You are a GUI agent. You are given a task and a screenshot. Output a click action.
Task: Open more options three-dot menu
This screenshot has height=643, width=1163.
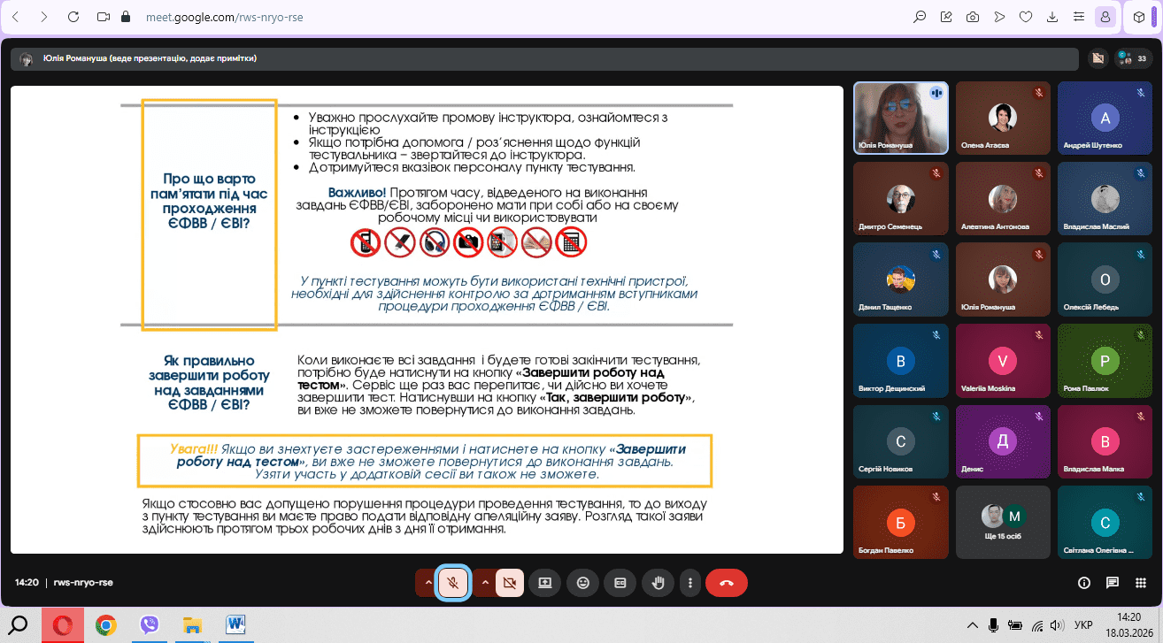coord(689,583)
